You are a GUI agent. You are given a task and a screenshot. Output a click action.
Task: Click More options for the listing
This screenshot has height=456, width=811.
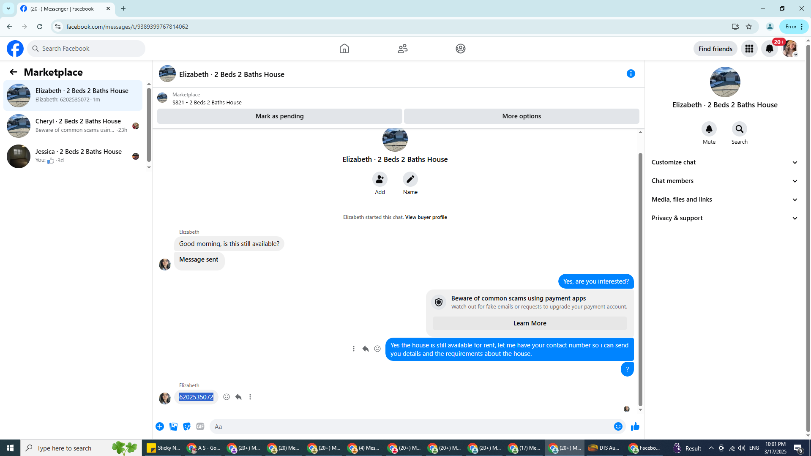click(522, 116)
